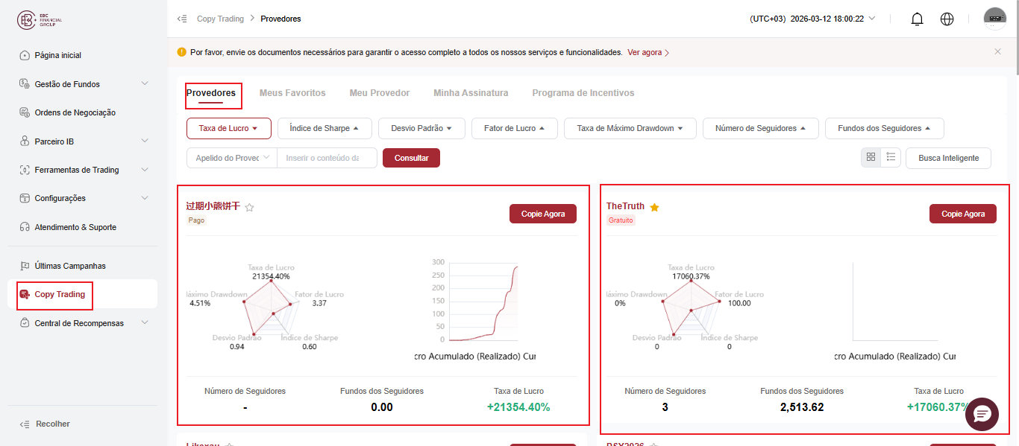This screenshot has height=446, width=1019.
Task: Switch to list view layout
Action: (x=891, y=157)
